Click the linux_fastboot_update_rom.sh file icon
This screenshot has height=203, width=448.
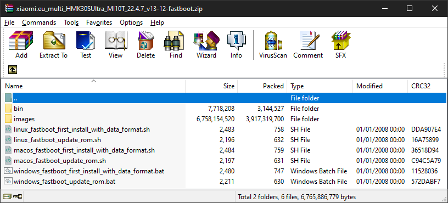click(x=9, y=140)
